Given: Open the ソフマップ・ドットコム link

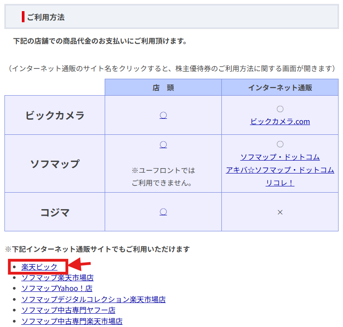Looking at the screenshot, I should click(x=280, y=157).
